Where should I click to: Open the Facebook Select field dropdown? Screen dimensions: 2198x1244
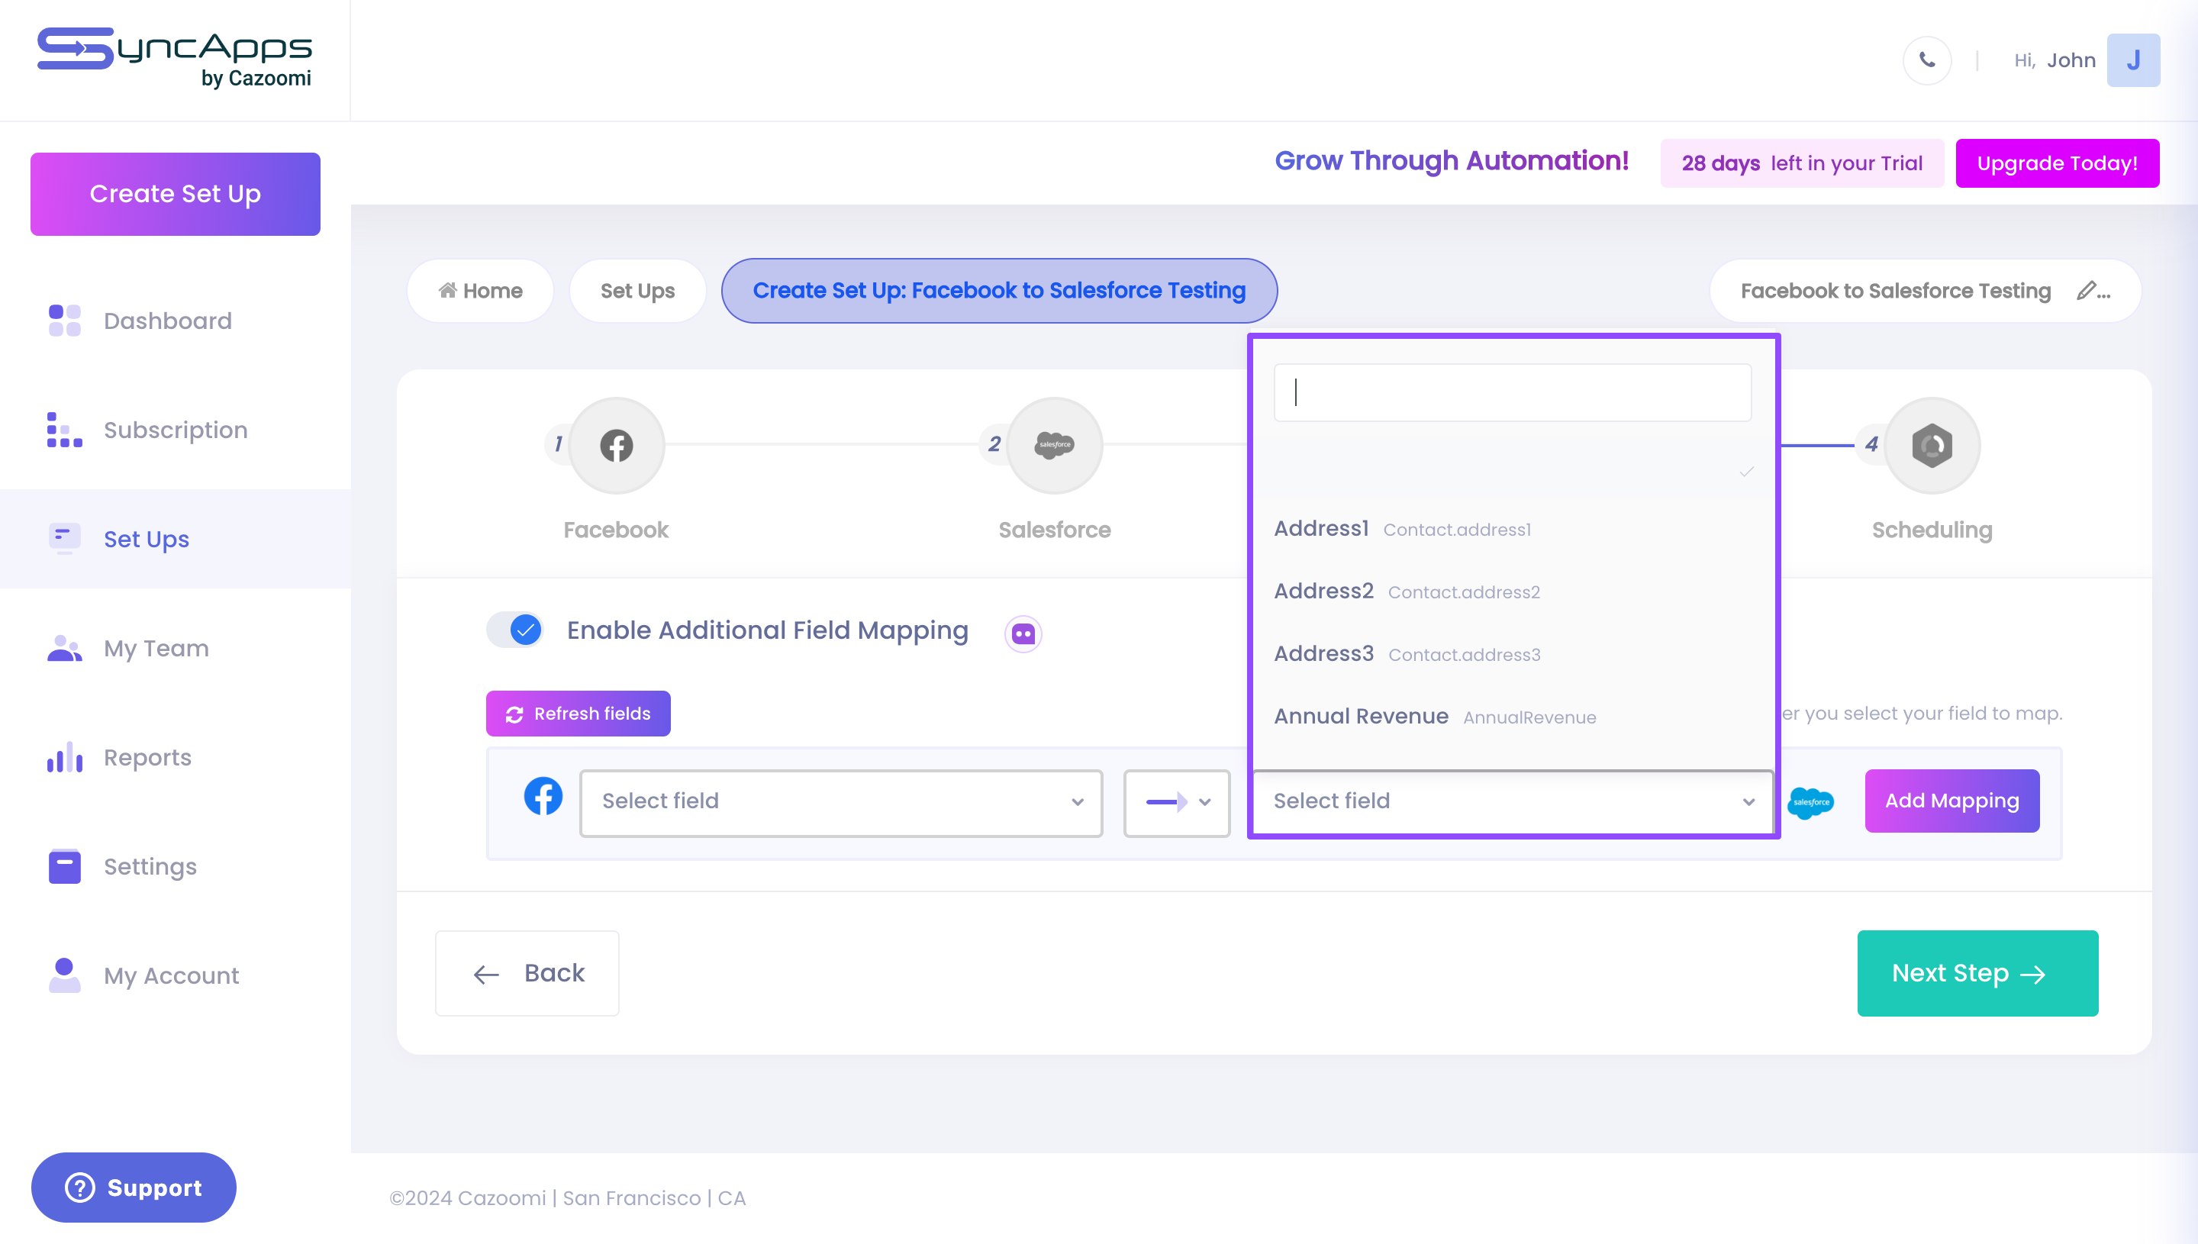click(x=840, y=801)
